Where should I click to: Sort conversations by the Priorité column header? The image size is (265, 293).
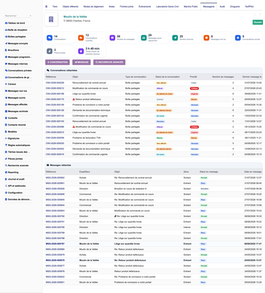tap(194, 76)
